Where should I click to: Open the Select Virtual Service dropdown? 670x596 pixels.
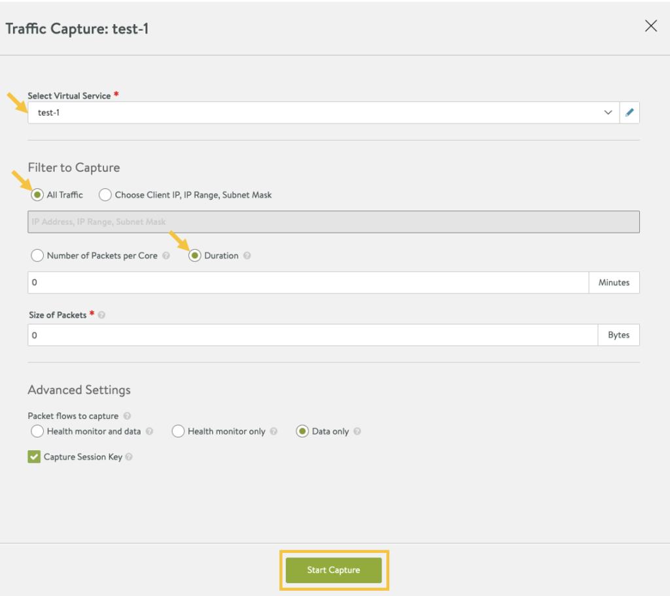click(321, 112)
